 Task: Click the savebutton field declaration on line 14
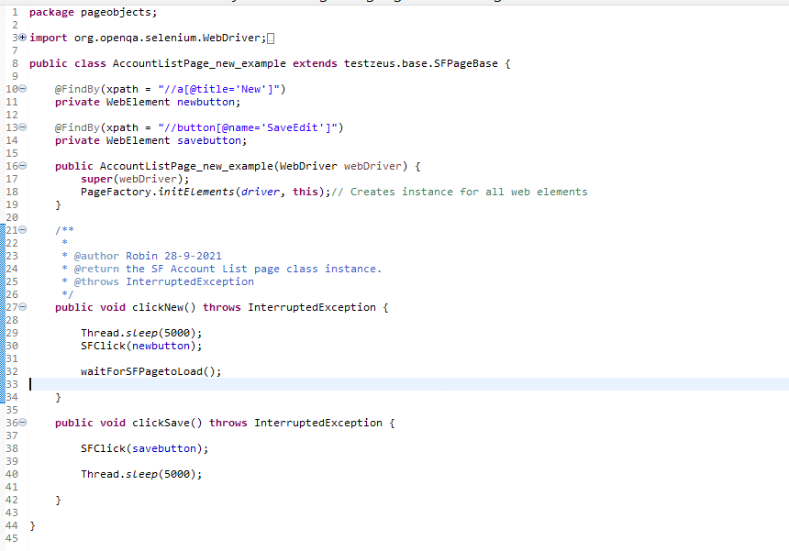coord(151,141)
